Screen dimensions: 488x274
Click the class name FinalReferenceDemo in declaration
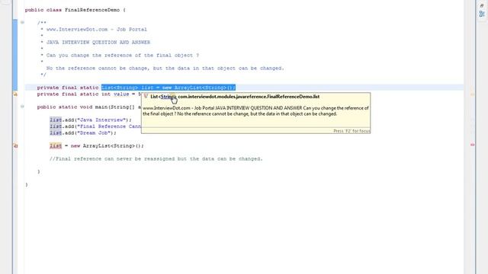point(92,10)
